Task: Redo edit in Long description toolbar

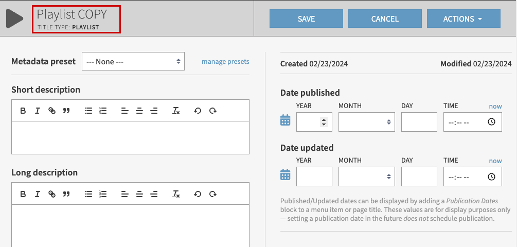Action: click(x=212, y=194)
